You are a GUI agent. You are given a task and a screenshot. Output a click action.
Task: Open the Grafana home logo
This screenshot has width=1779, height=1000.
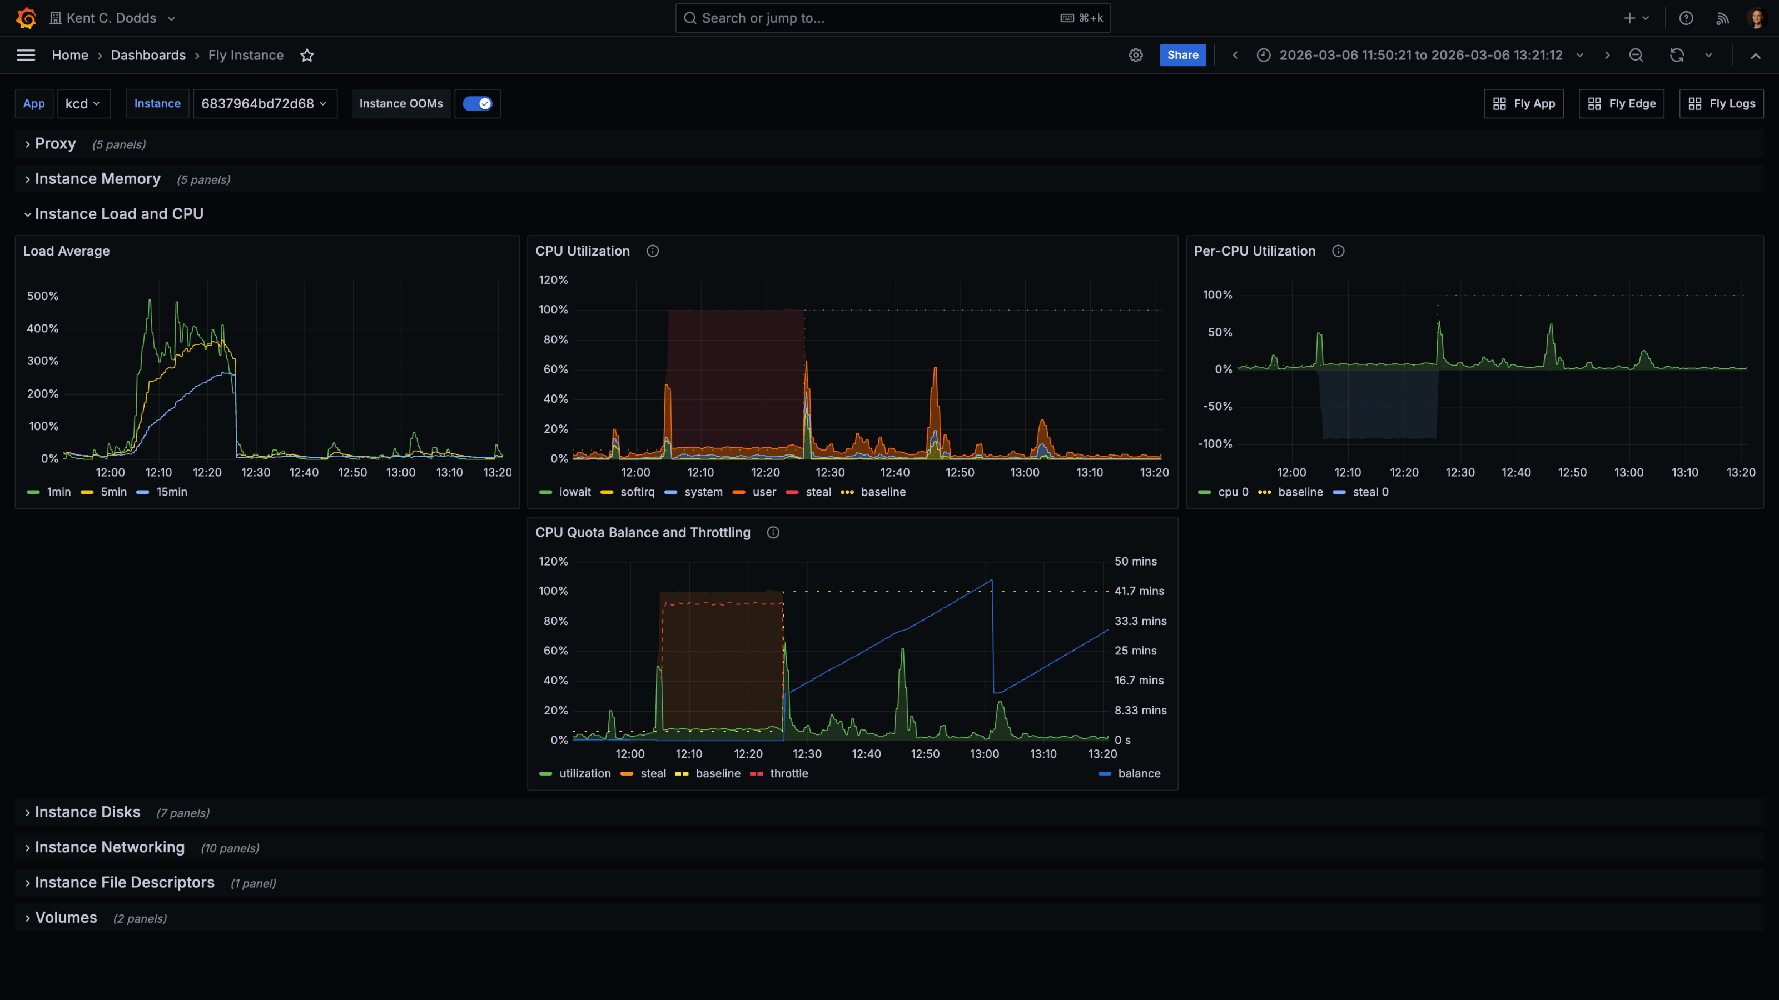[26, 18]
